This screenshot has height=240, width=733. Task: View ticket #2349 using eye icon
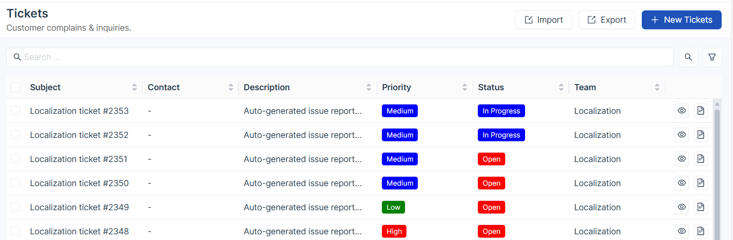[681, 207]
